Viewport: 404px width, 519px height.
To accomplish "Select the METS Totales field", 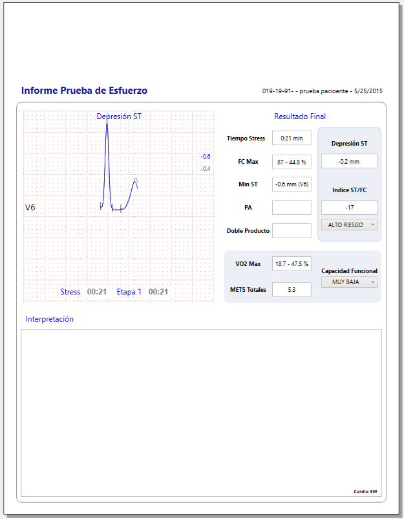I will click(292, 290).
